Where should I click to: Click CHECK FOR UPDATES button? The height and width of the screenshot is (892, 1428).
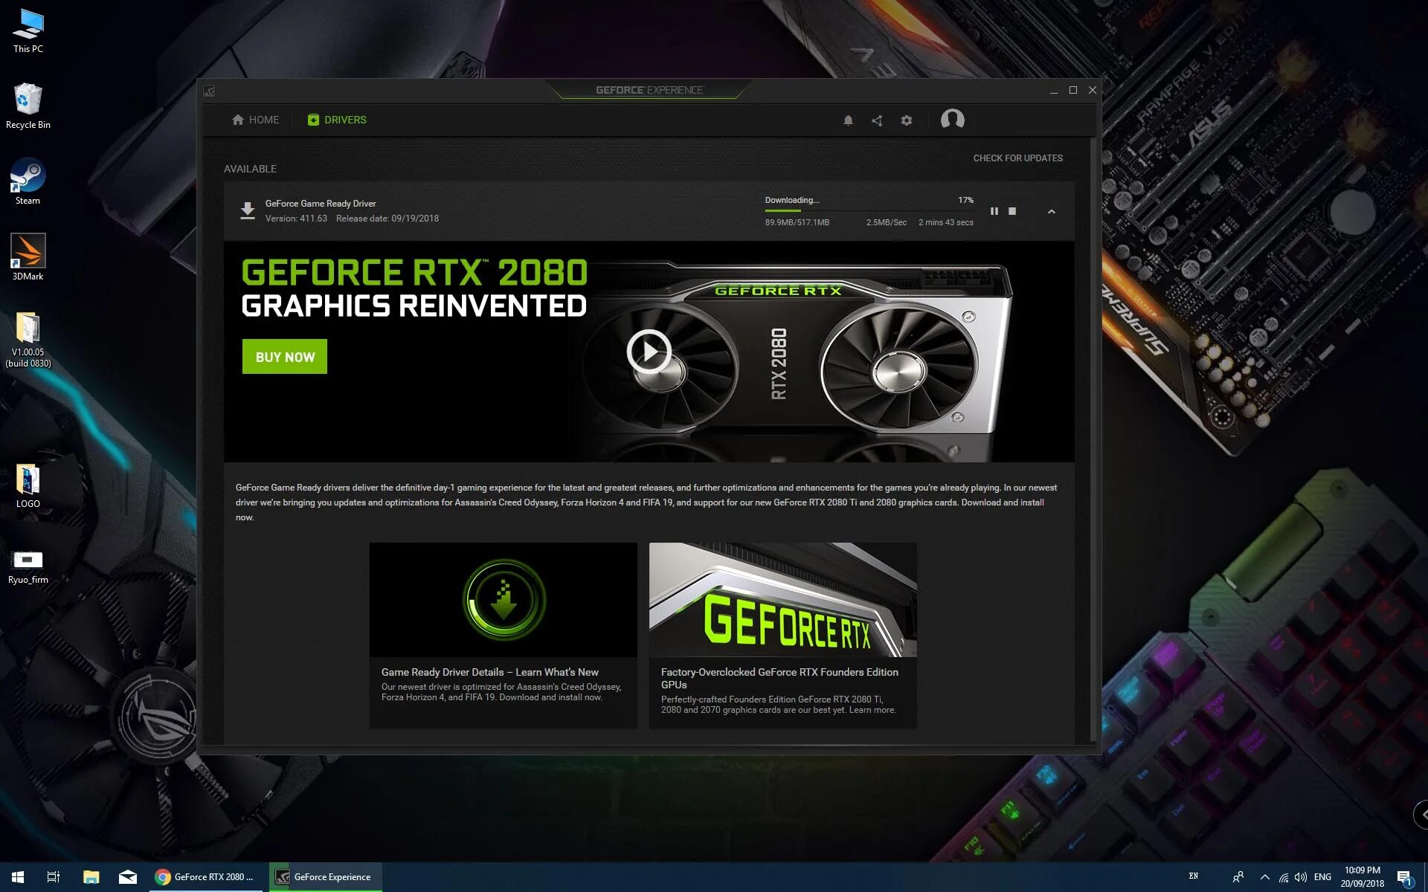1017,158
